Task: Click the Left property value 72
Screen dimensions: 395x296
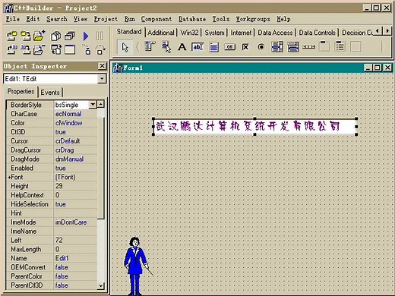Action: (x=75, y=240)
